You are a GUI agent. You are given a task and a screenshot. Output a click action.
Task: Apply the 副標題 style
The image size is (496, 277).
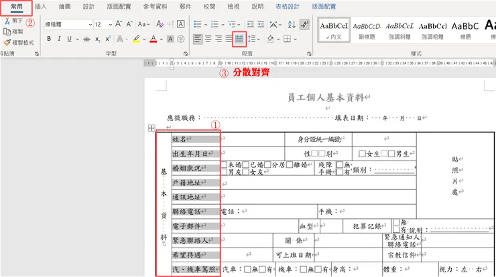pos(367,30)
